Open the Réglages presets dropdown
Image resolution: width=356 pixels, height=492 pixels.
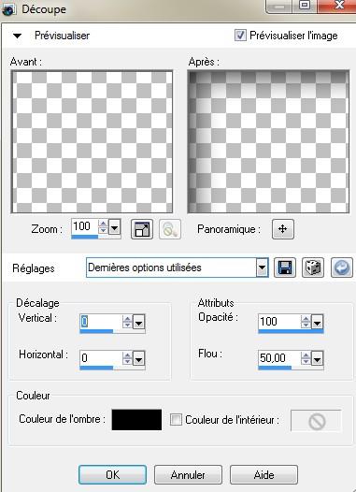(262, 268)
